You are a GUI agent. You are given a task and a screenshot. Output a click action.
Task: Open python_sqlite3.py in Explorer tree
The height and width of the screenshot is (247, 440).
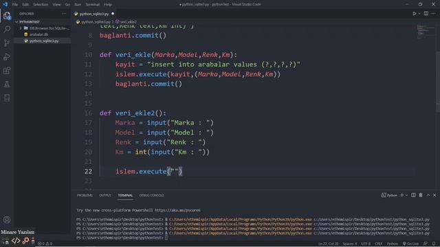pyautogui.click(x=44, y=41)
